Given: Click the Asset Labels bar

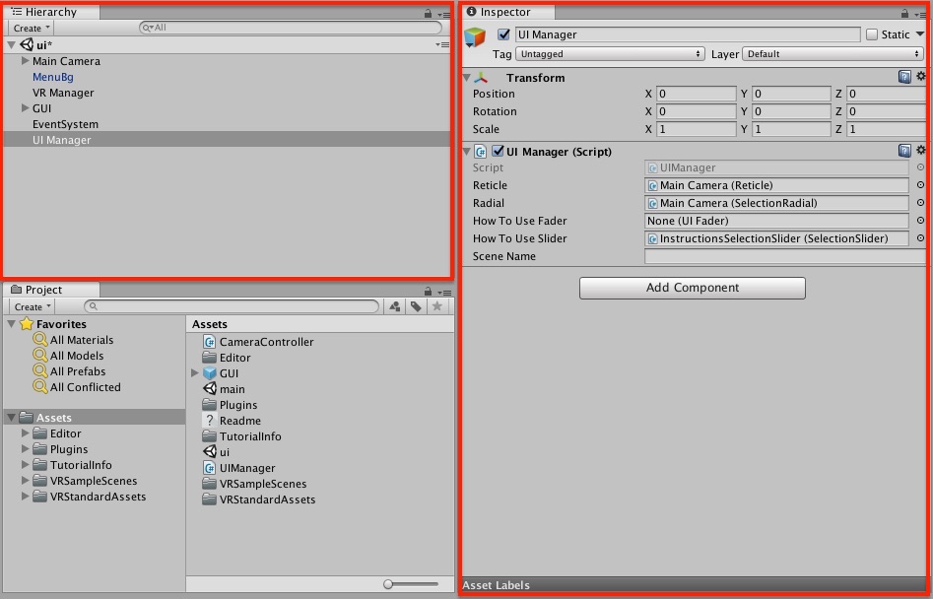Looking at the screenshot, I should point(694,585).
